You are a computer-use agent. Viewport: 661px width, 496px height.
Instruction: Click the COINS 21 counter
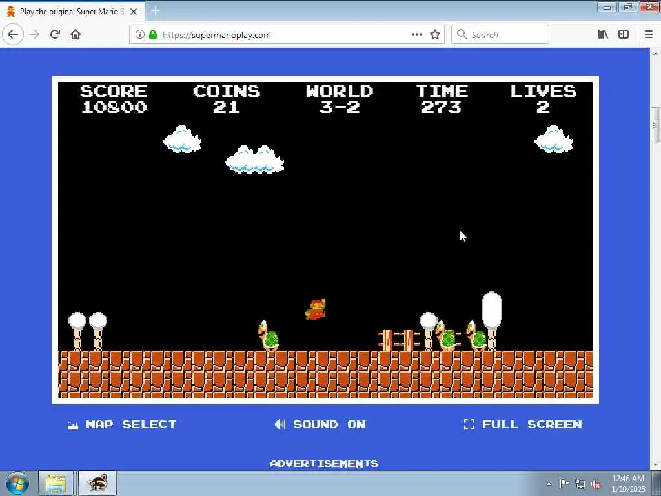pos(227,99)
